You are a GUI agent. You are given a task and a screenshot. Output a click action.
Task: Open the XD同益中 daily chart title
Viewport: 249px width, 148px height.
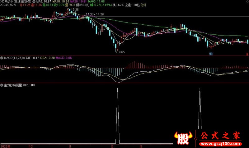[x=16, y=2]
